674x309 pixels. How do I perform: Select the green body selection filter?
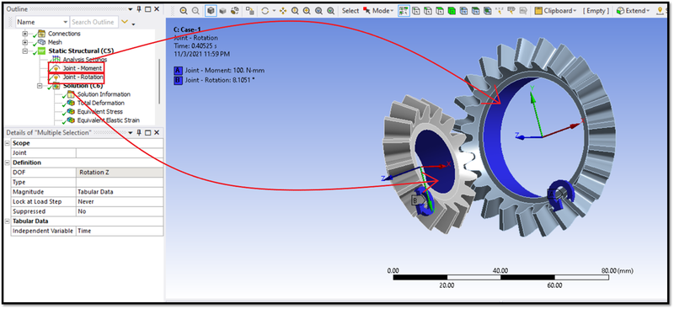coord(452,11)
